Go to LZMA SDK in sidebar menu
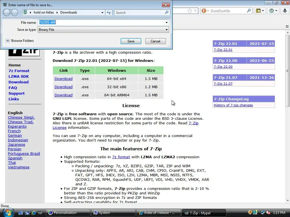Screen dimensions: 290x217 pos(18,76)
